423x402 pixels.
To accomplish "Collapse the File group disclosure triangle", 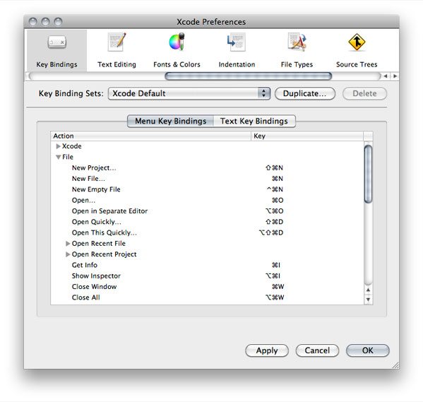I will [x=58, y=157].
